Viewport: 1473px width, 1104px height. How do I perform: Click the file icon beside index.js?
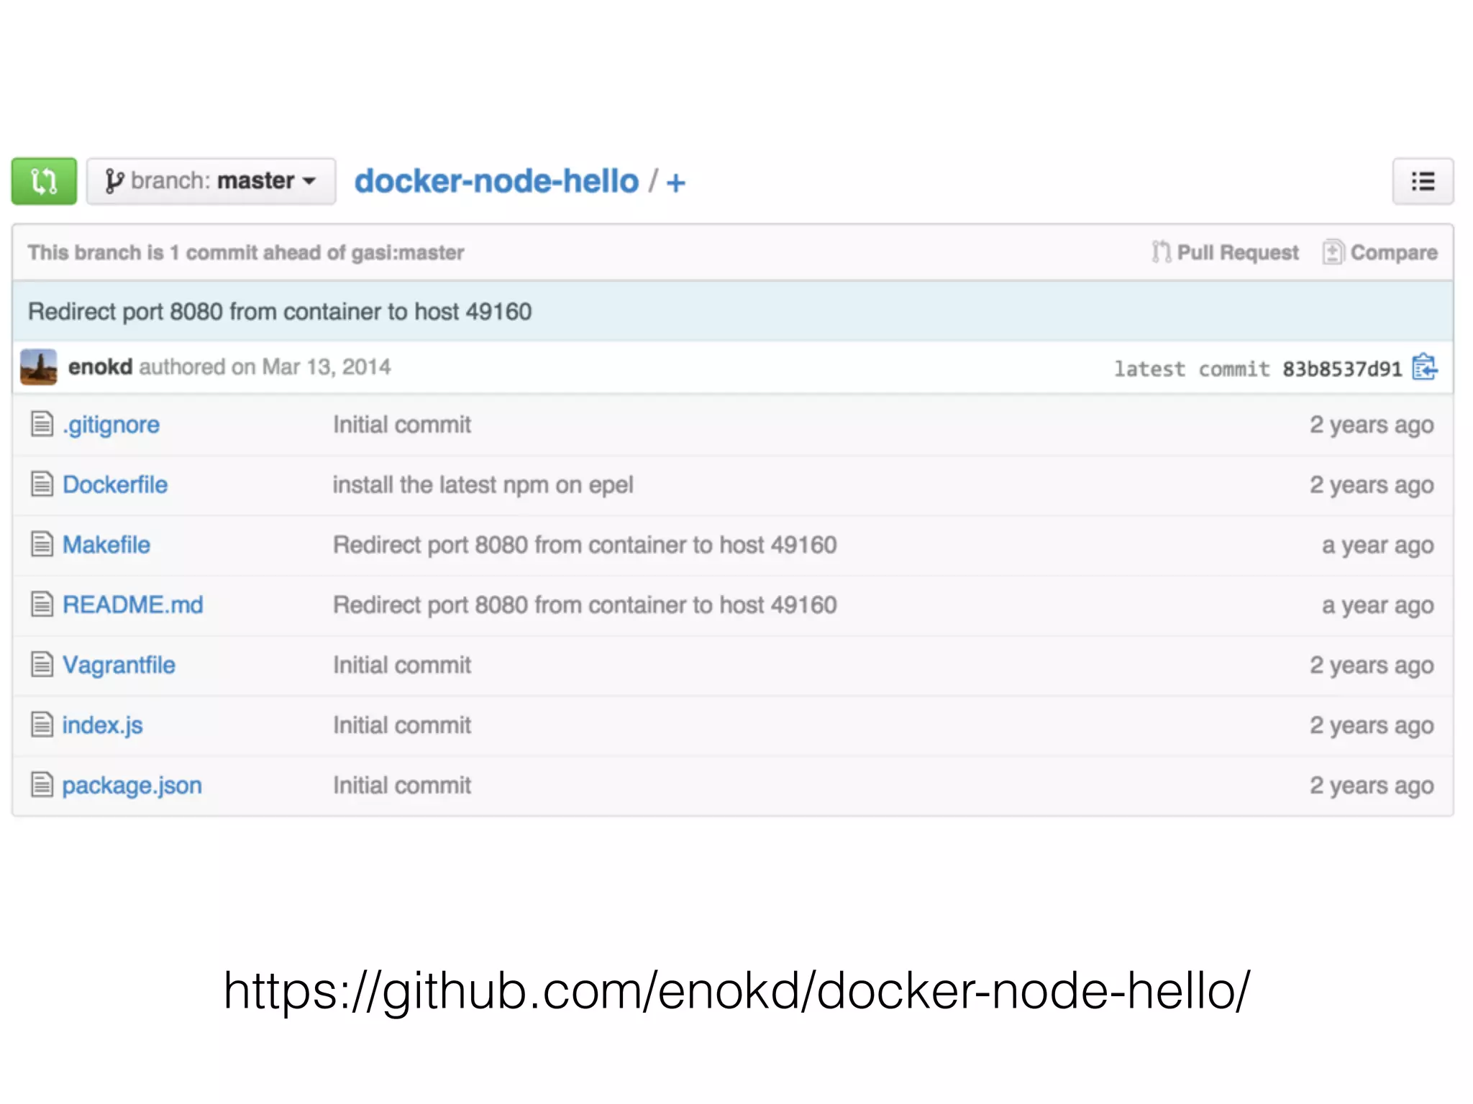(x=42, y=724)
